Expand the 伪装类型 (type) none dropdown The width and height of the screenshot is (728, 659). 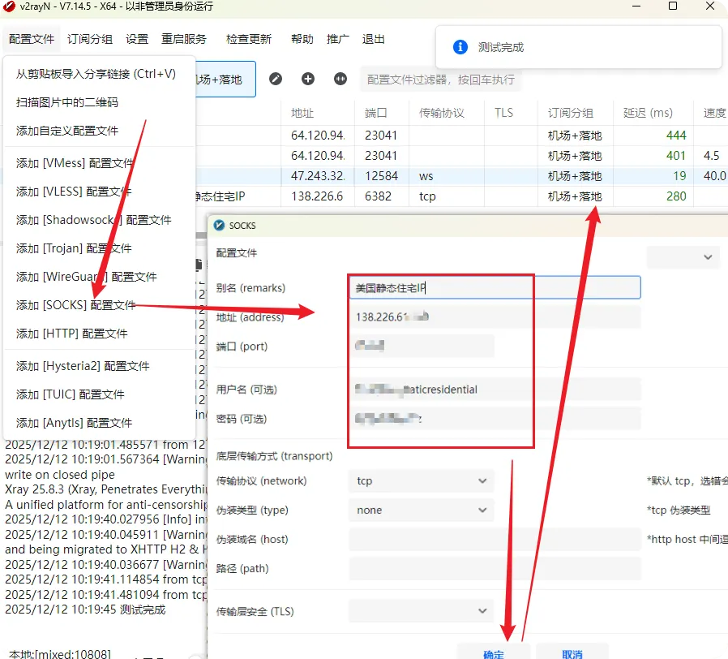pyautogui.click(x=422, y=510)
